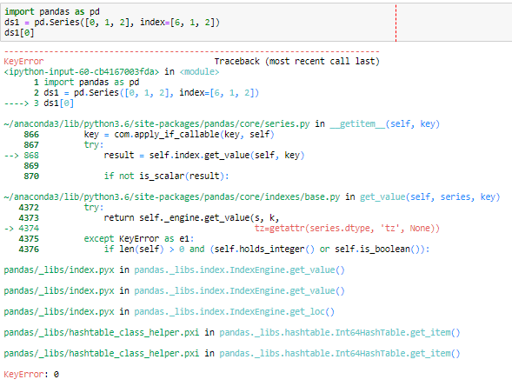This screenshot has width=512, height=386.
Task: Click traceback line number 4374
Action: (29, 229)
